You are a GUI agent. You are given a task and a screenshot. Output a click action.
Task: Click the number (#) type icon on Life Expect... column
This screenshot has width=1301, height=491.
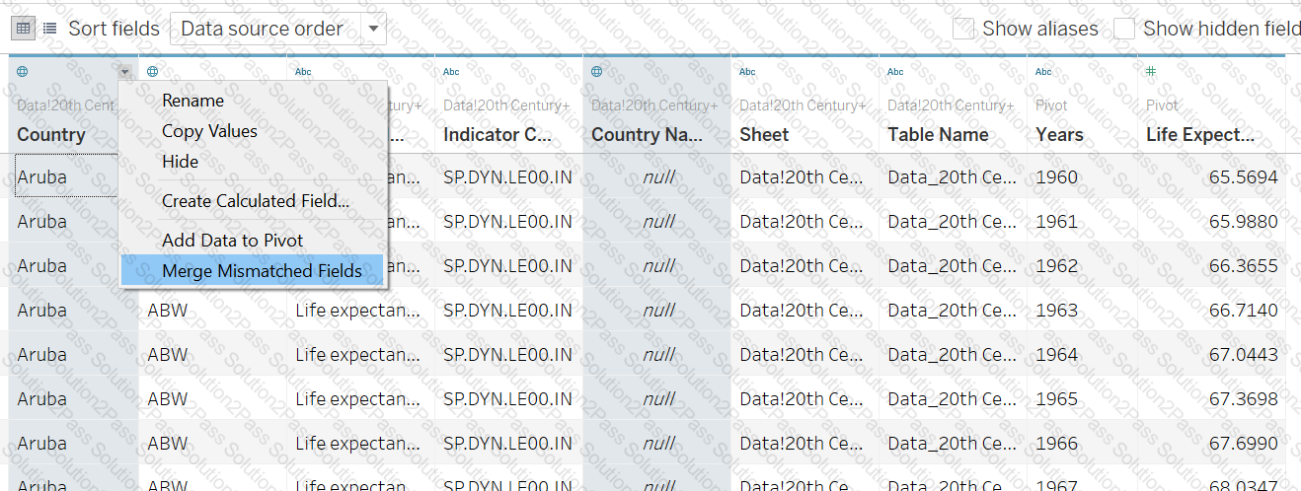pos(1151,72)
